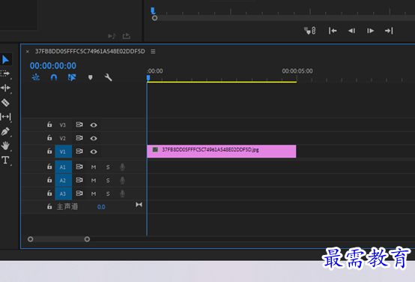Click right handle of timeline zoom scrollbar
The image size is (415, 282).
[87, 239]
